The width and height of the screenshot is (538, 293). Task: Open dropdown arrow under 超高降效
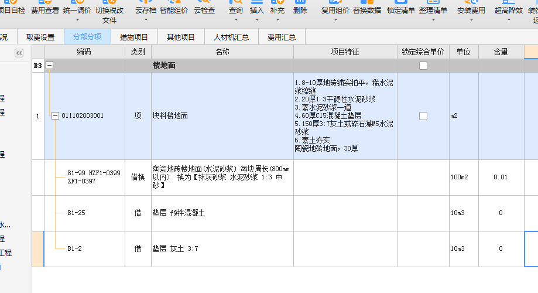(x=509, y=20)
